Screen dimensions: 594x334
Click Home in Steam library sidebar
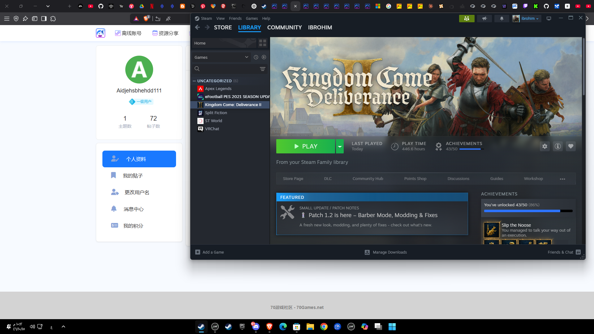click(x=224, y=43)
